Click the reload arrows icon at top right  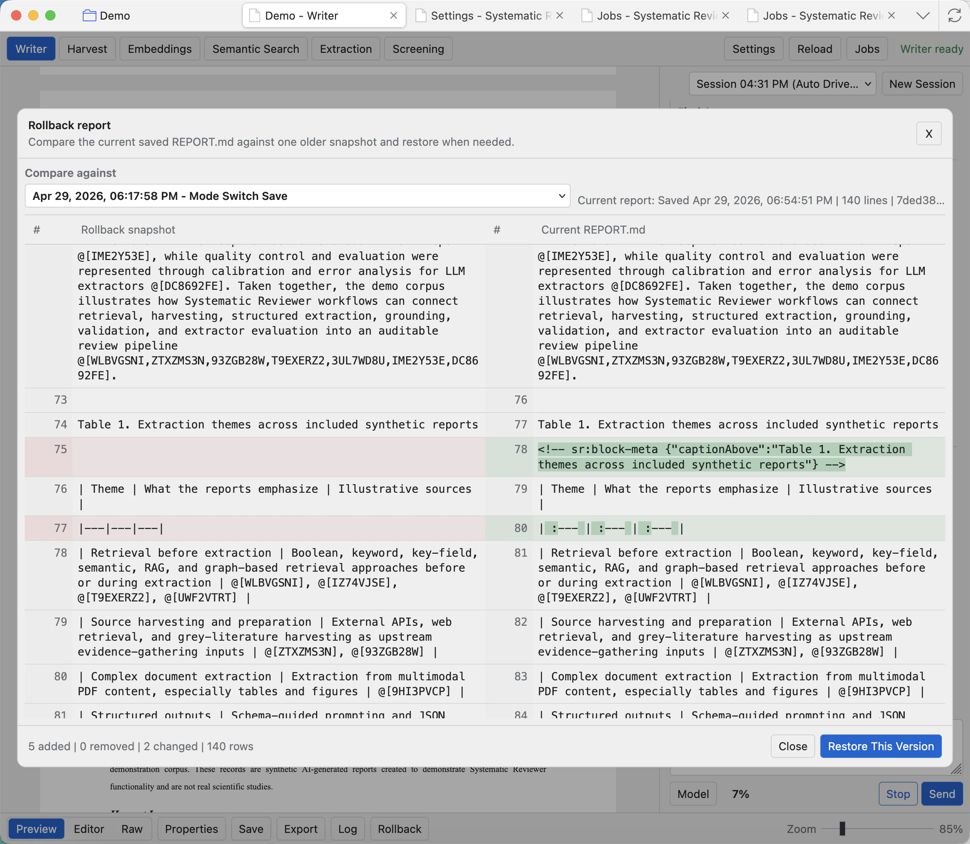955,15
